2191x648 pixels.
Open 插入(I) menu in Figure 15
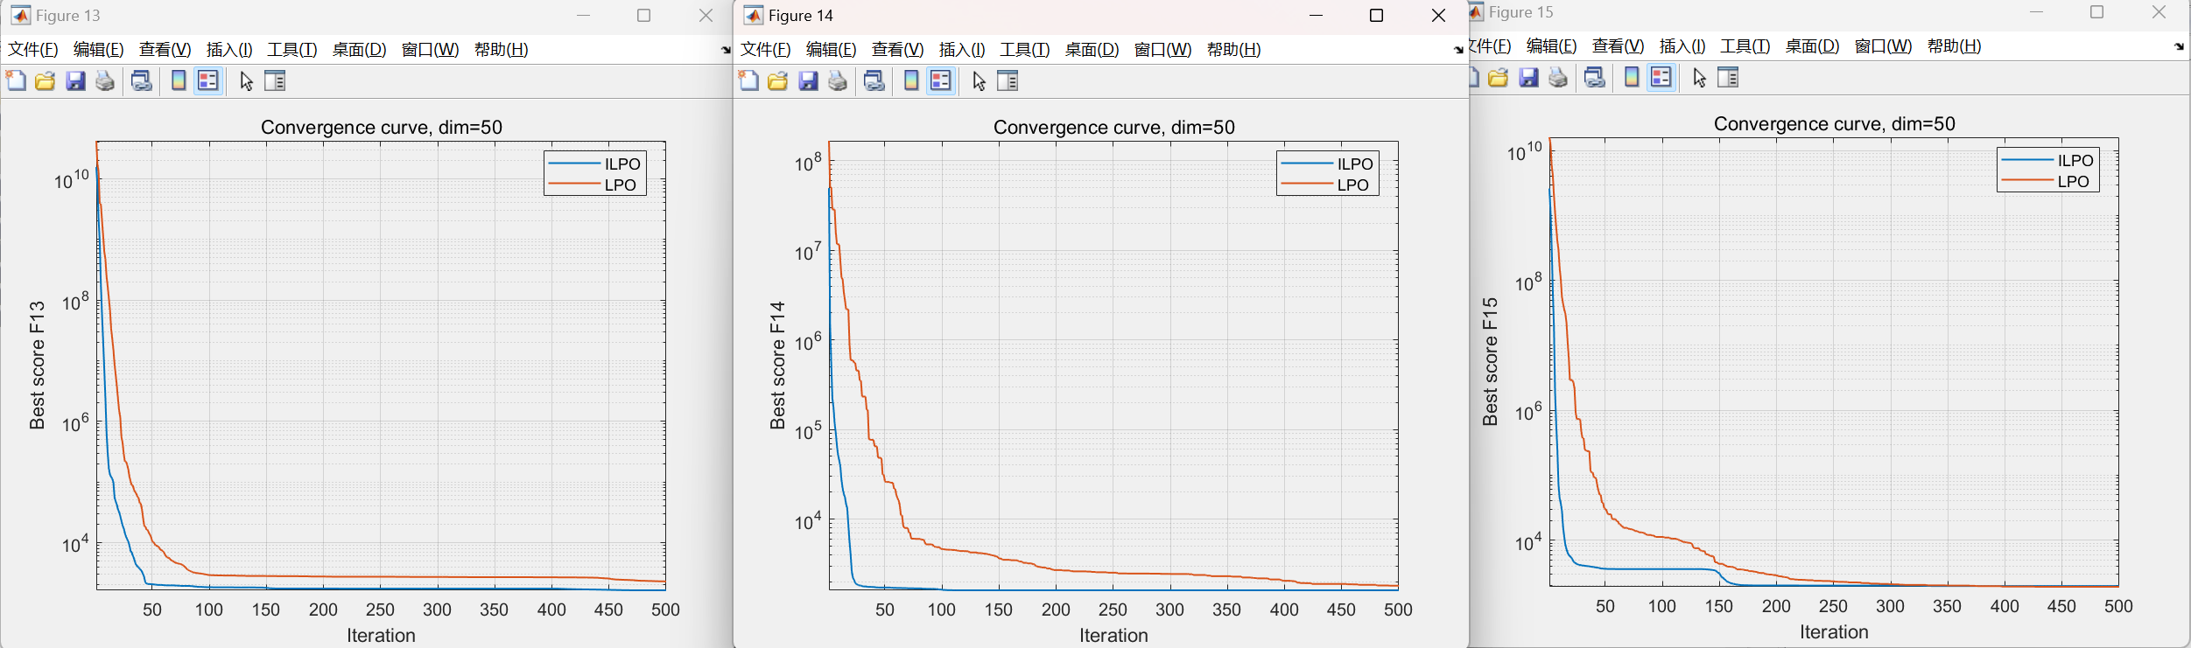coord(1682,46)
